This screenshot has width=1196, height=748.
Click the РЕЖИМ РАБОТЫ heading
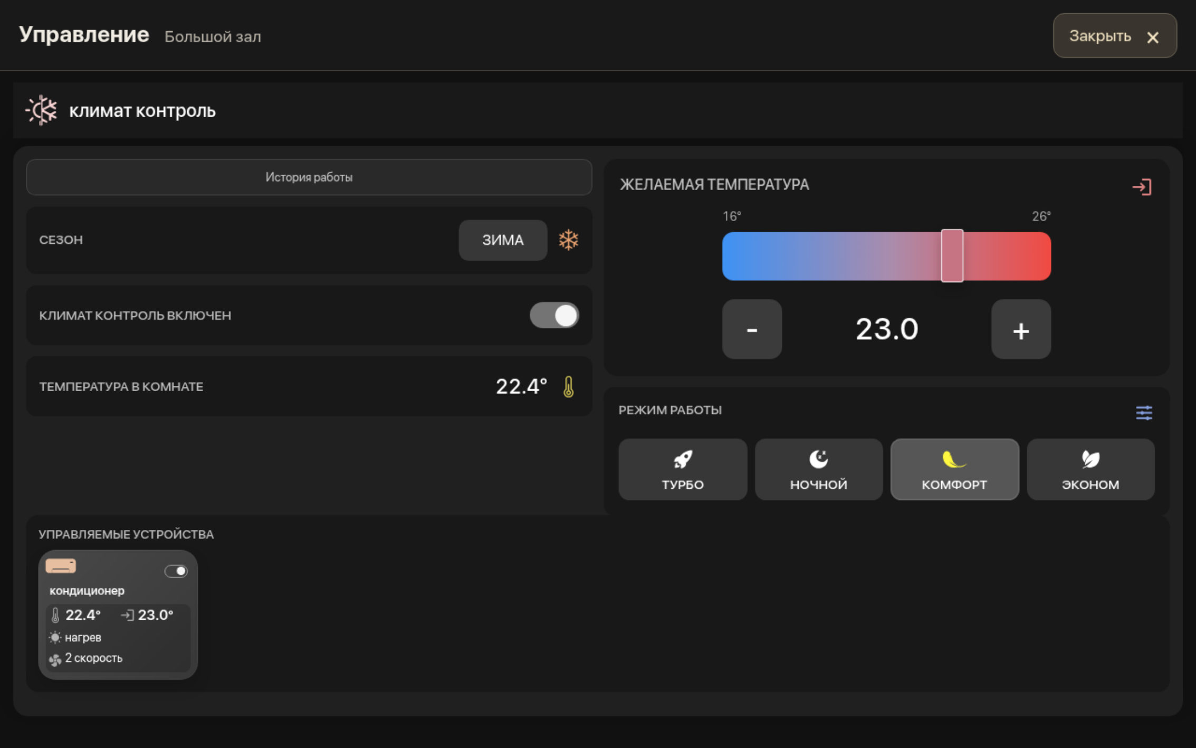pyautogui.click(x=670, y=410)
